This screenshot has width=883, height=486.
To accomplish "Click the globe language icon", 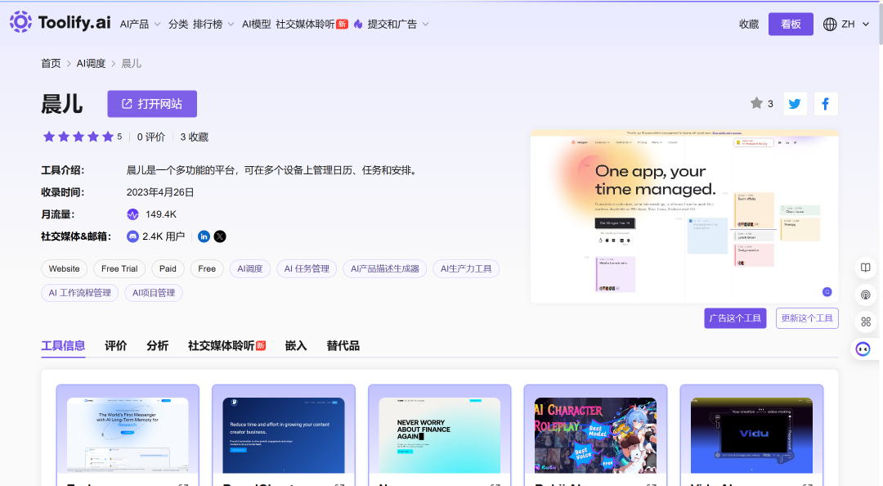I will pyautogui.click(x=830, y=25).
